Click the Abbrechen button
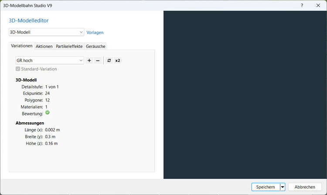 [305, 187]
